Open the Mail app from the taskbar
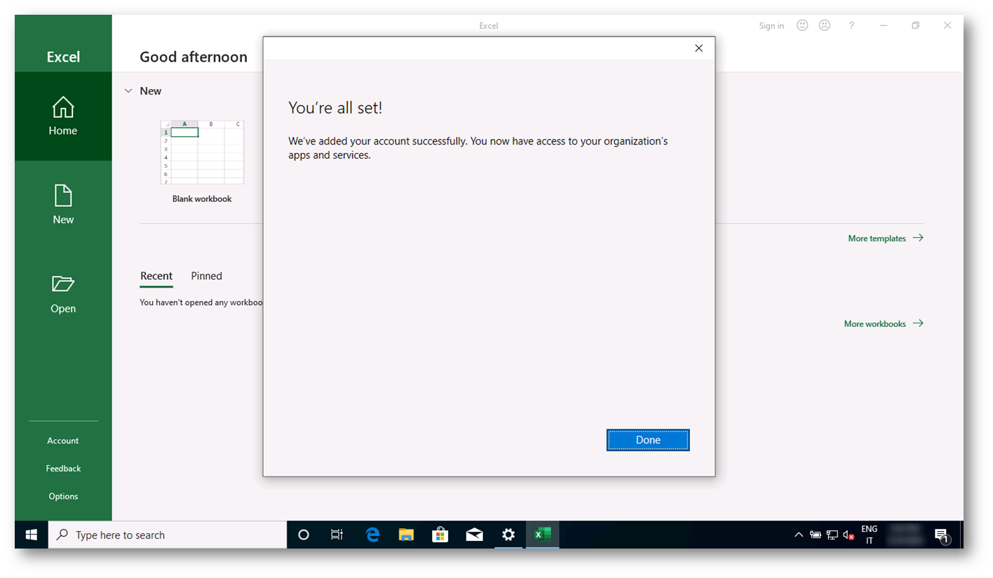The height and width of the screenshot is (578, 993). click(474, 535)
